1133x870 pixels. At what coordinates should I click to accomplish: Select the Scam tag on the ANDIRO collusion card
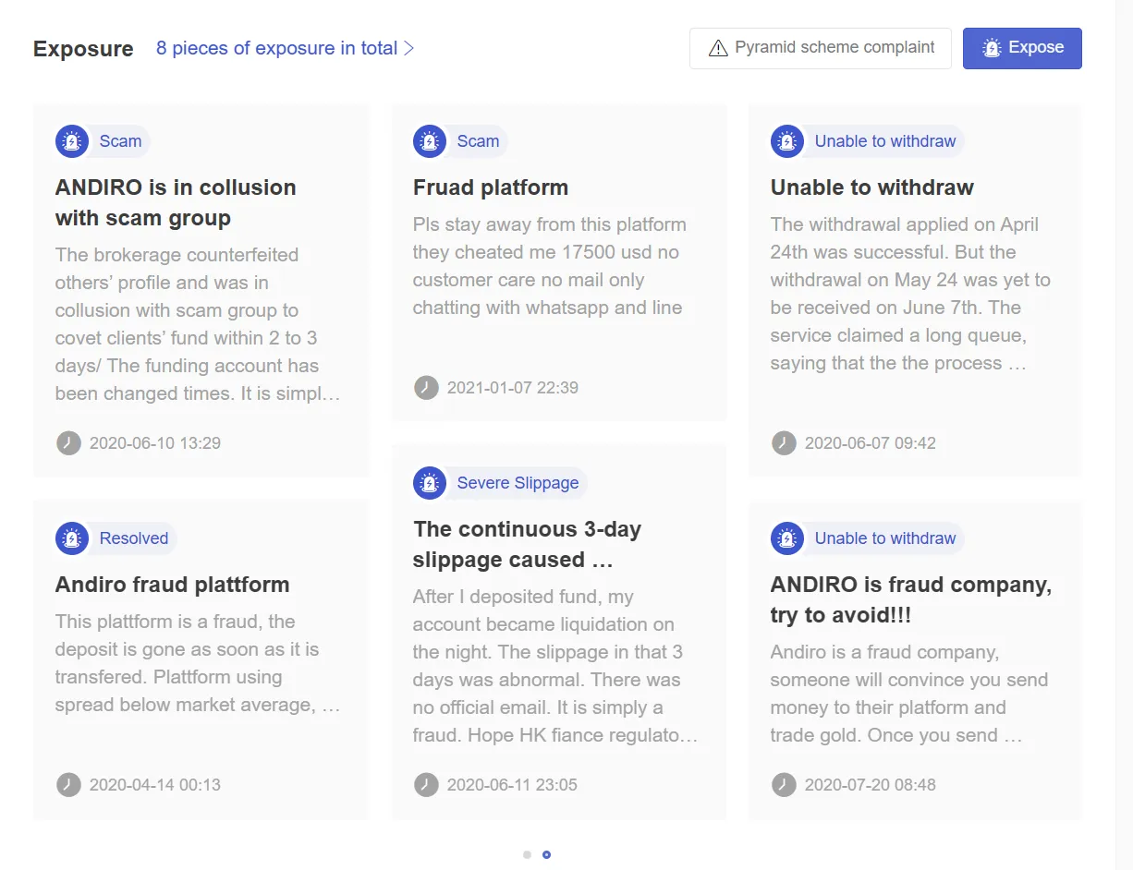tap(120, 141)
